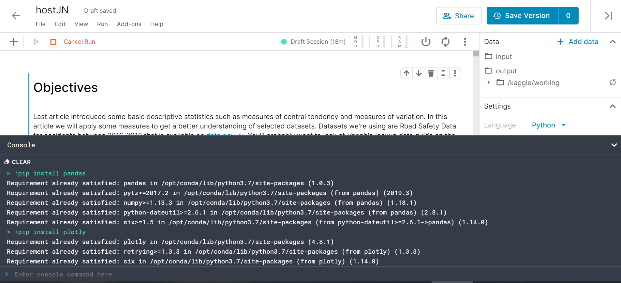Rename the notebook title hostJN
The height and width of the screenshot is (283, 621).
52,10
